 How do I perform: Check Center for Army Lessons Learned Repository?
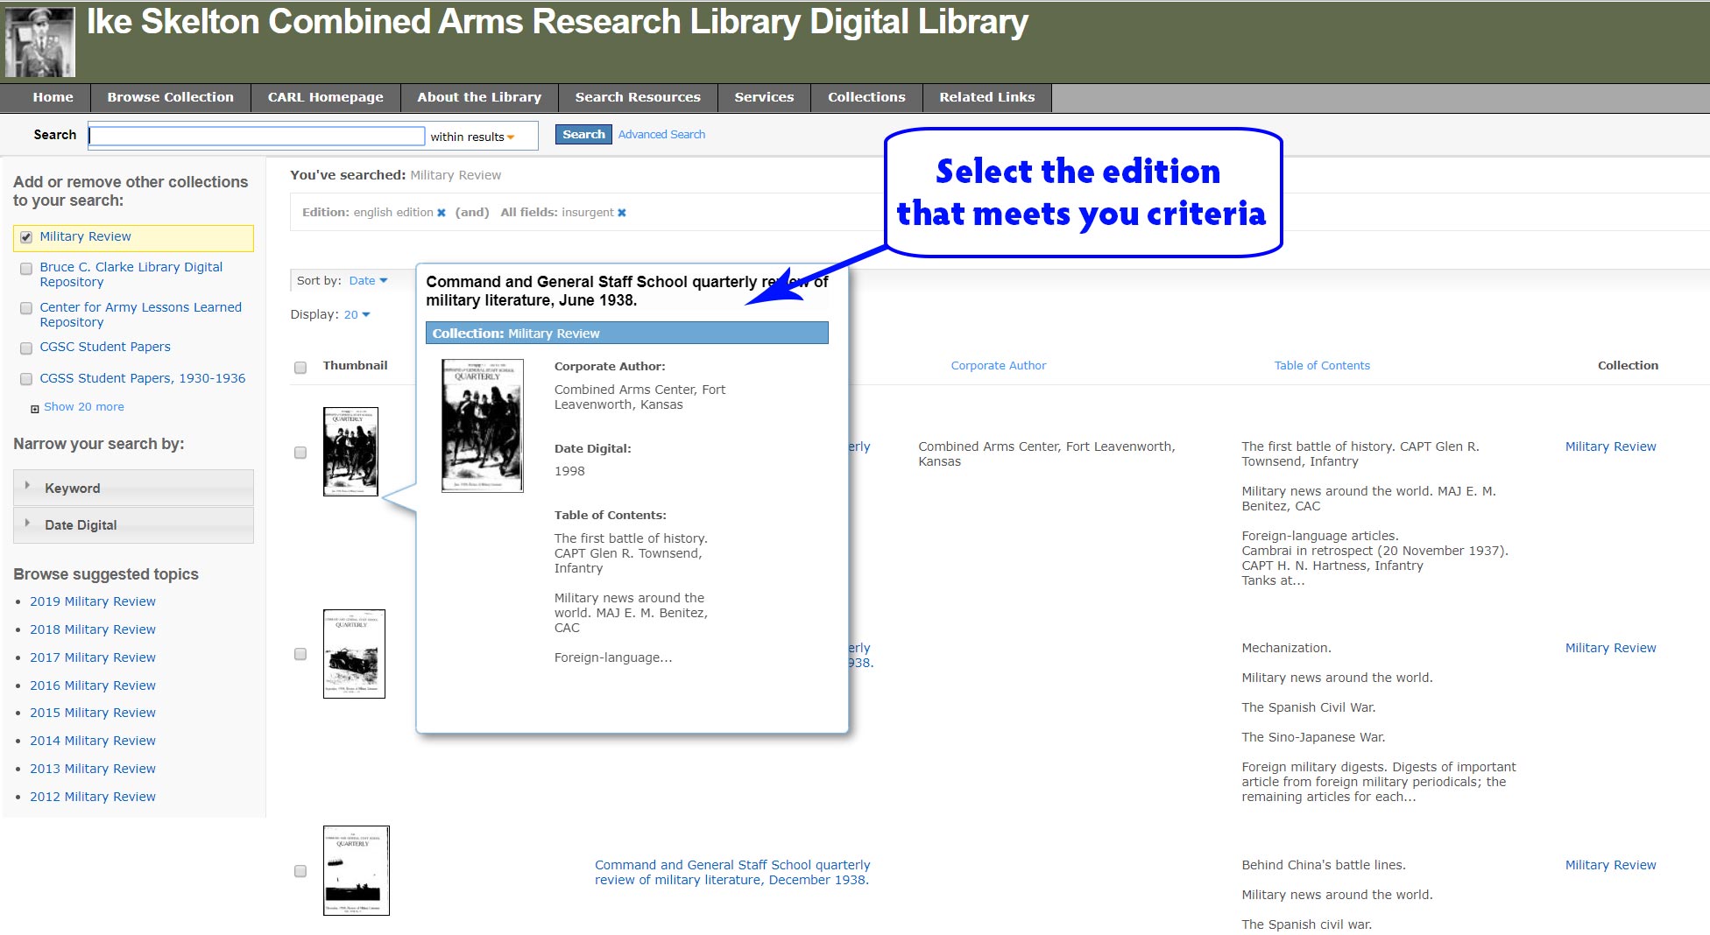tap(26, 308)
